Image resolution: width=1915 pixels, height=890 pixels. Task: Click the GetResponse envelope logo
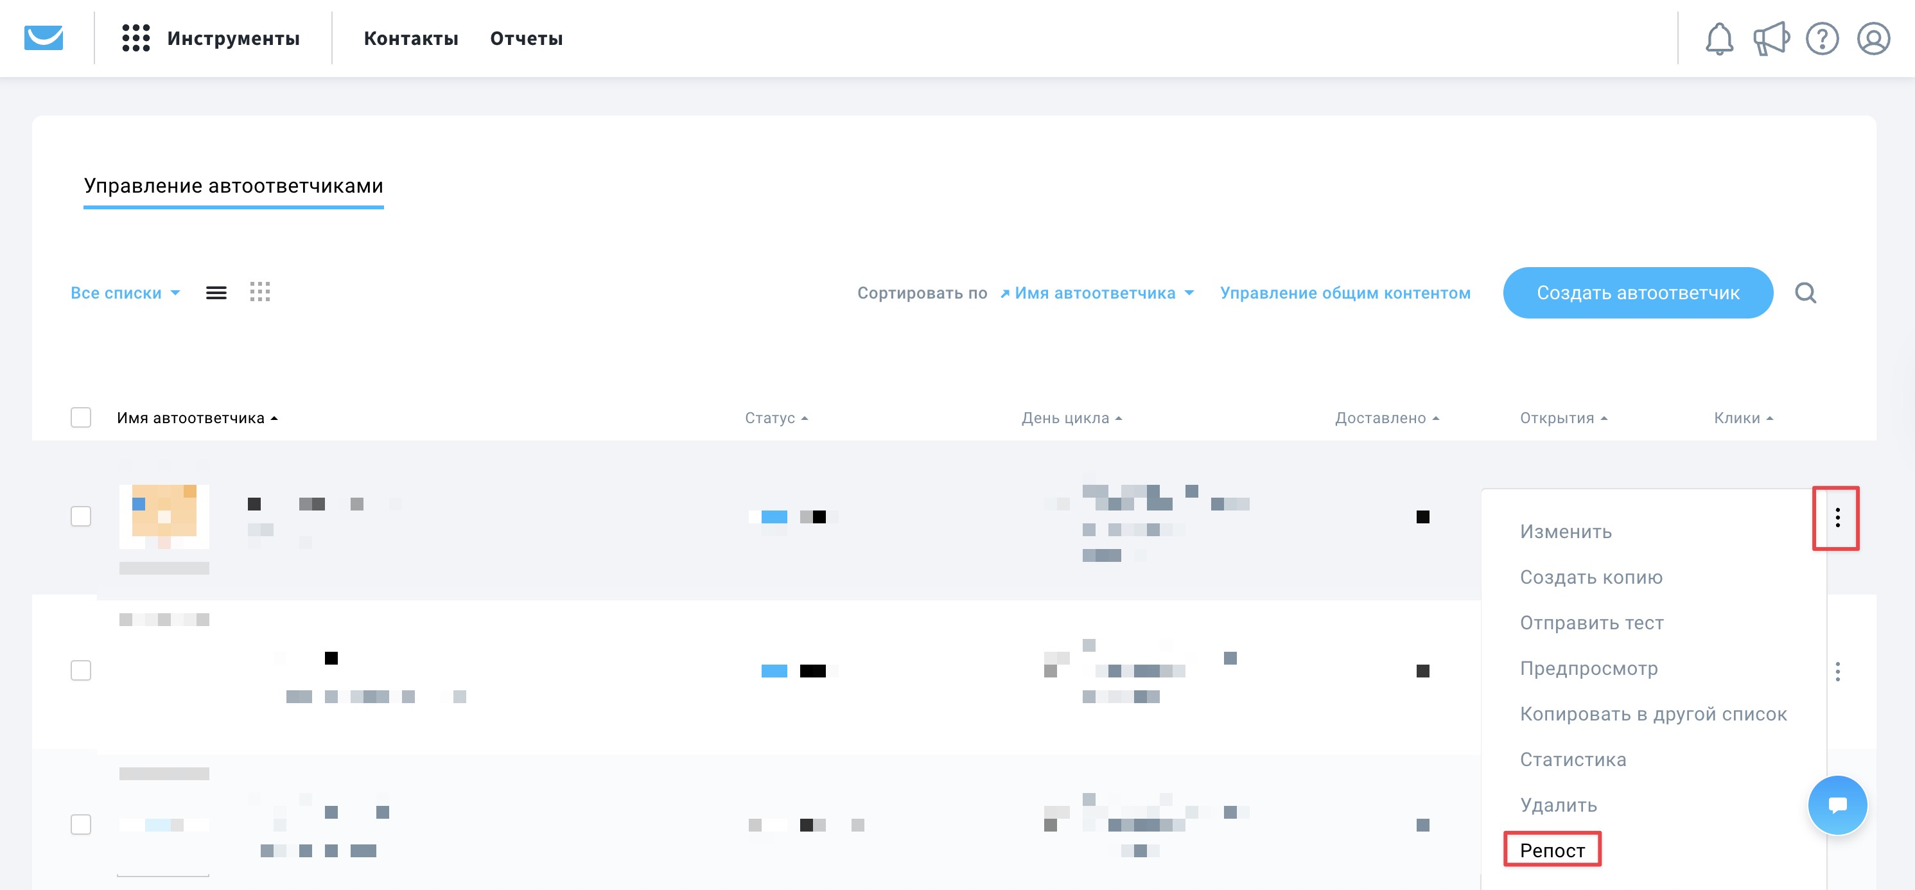[x=43, y=38]
